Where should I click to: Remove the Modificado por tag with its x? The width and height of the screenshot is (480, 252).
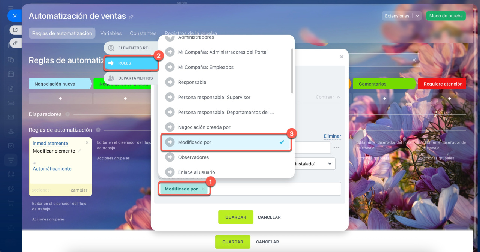[203, 189]
